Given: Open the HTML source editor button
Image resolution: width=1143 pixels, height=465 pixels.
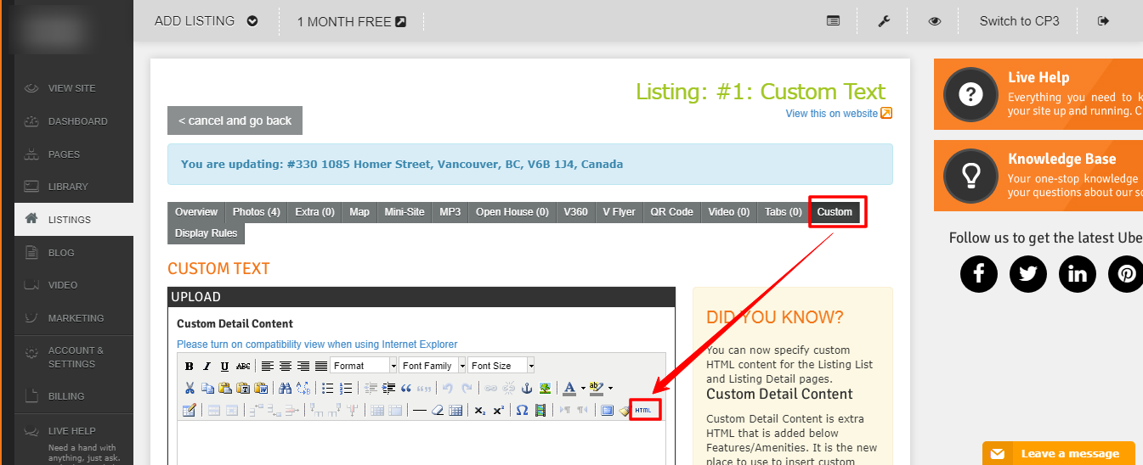Looking at the screenshot, I should pos(646,410).
